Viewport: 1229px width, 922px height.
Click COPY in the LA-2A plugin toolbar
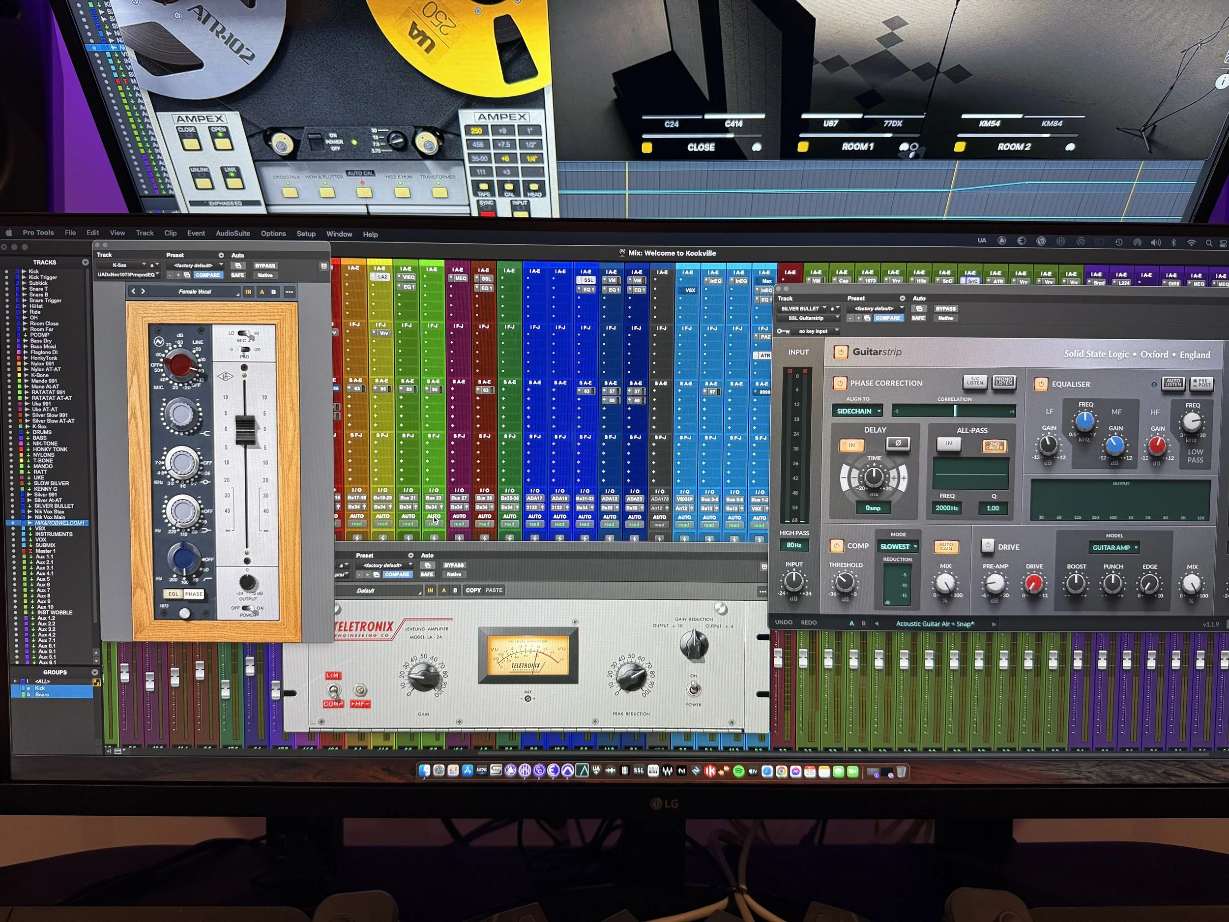pos(473,590)
